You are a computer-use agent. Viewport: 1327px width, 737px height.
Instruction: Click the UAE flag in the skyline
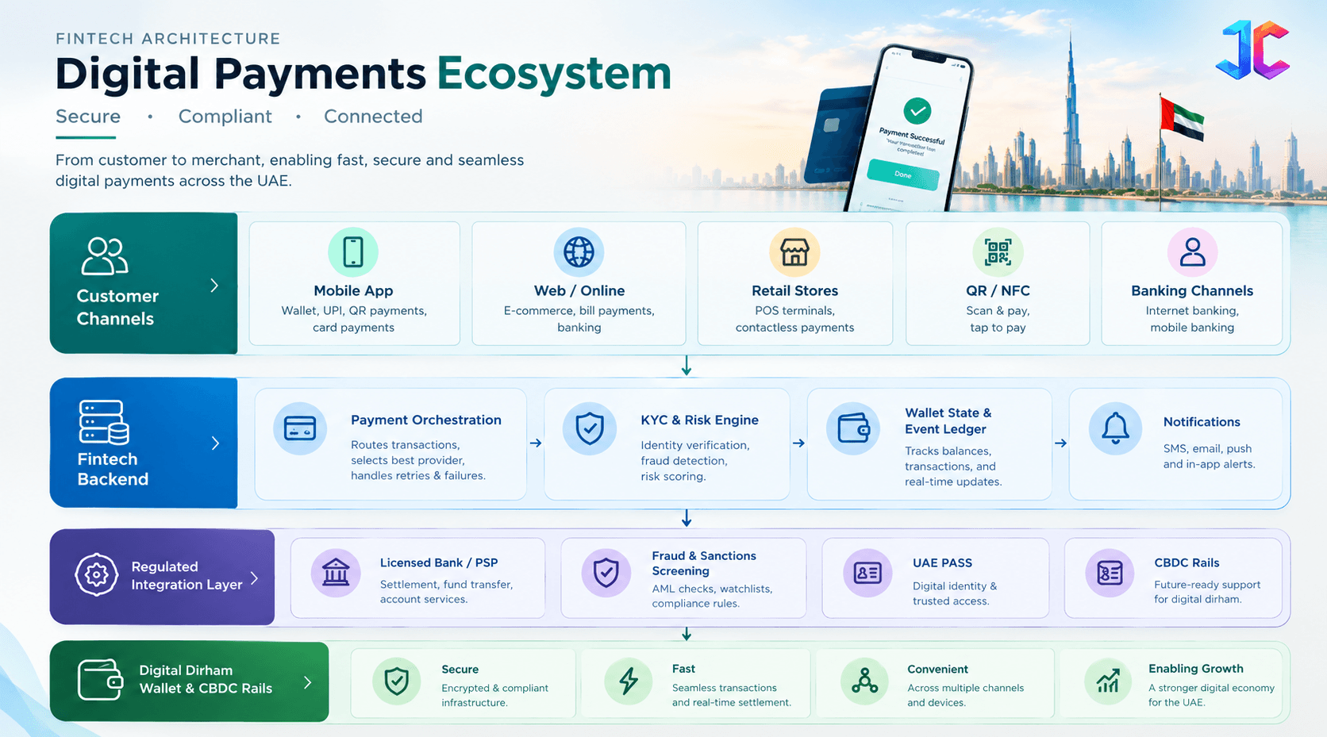pyautogui.click(x=1182, y=118)
